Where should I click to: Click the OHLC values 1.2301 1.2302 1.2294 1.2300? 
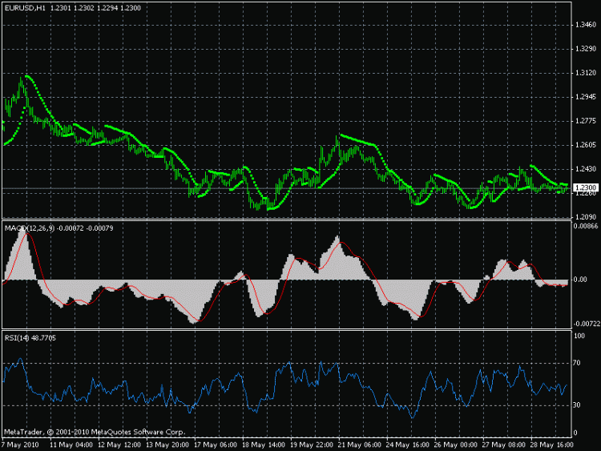[x=96, y=8]
